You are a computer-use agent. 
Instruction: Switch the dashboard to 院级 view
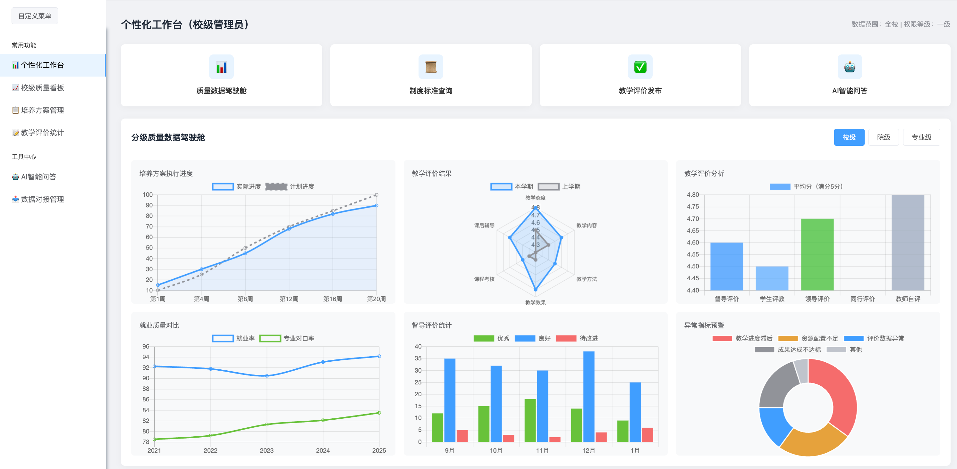coord(884,137)
